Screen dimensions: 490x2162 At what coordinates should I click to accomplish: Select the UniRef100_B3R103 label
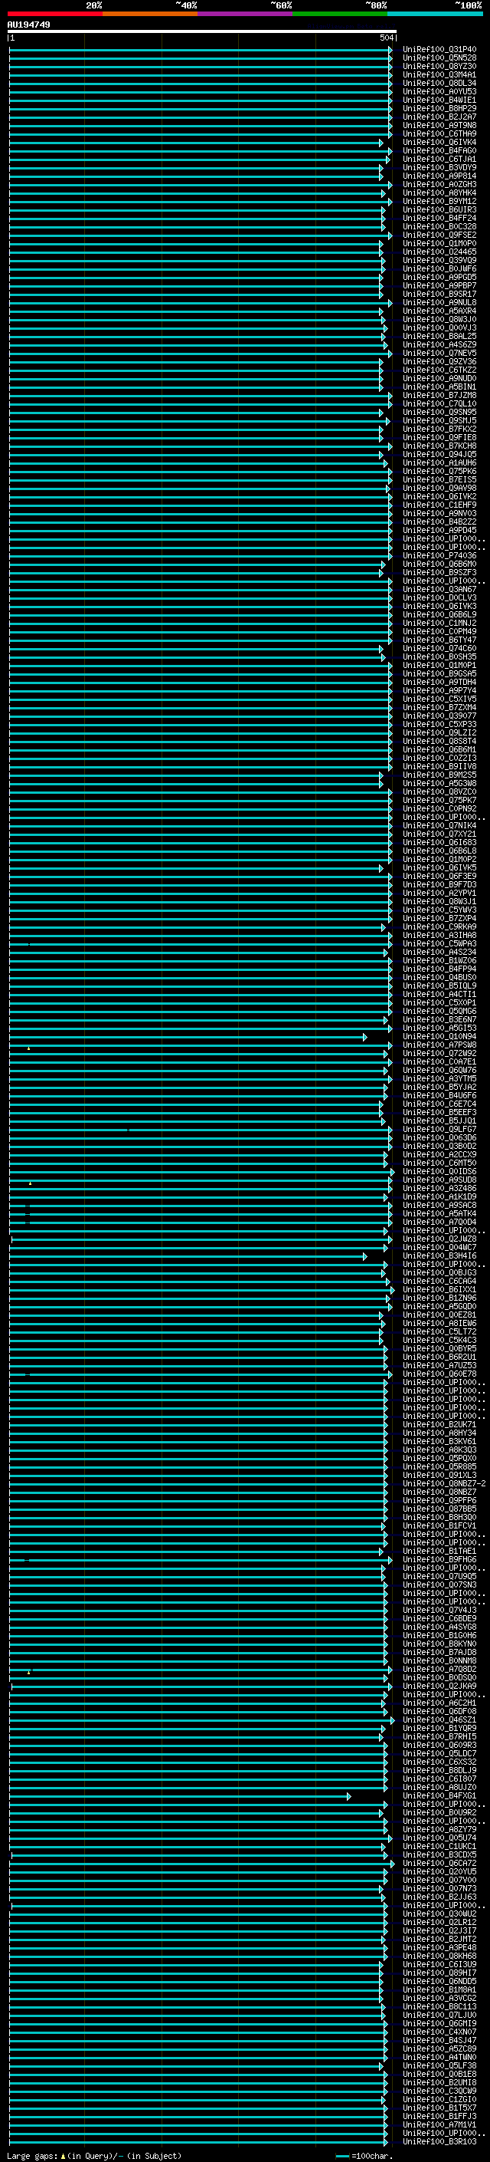pos(439,2141)
